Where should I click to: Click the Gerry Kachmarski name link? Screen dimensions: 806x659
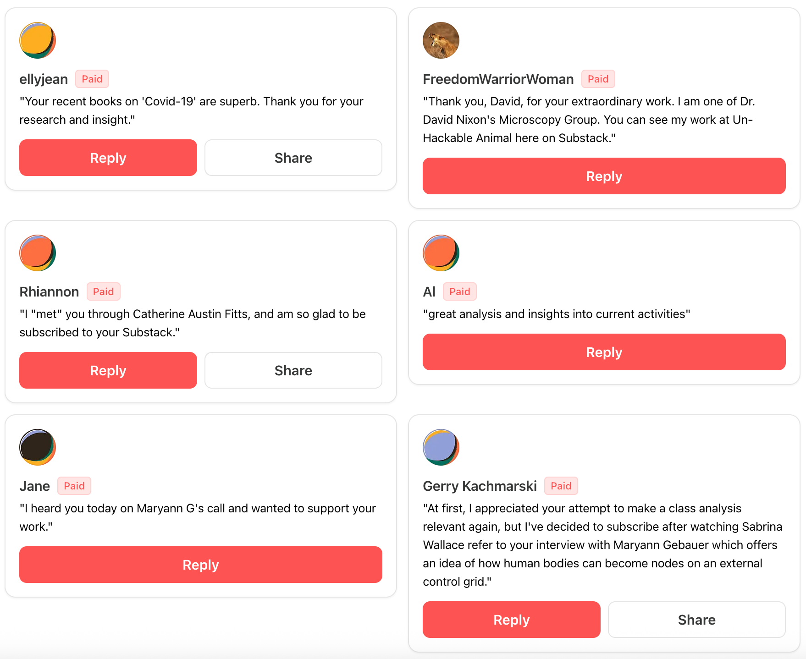coord(480,486)
